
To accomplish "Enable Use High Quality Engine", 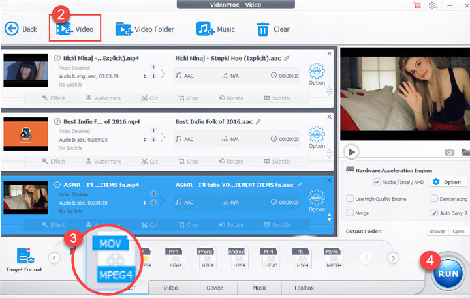I will point(350,199).
